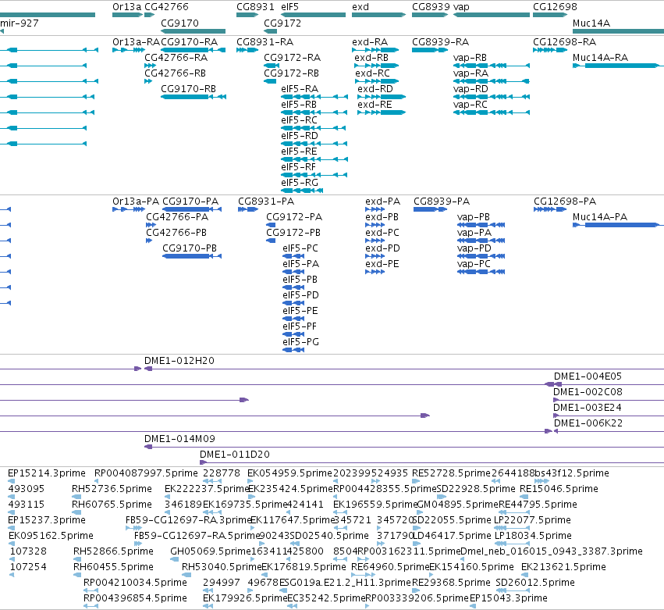Open BAC clone DME1-002C08 label
The height and width of the screenshot is (610, 664).
(588, 392)
